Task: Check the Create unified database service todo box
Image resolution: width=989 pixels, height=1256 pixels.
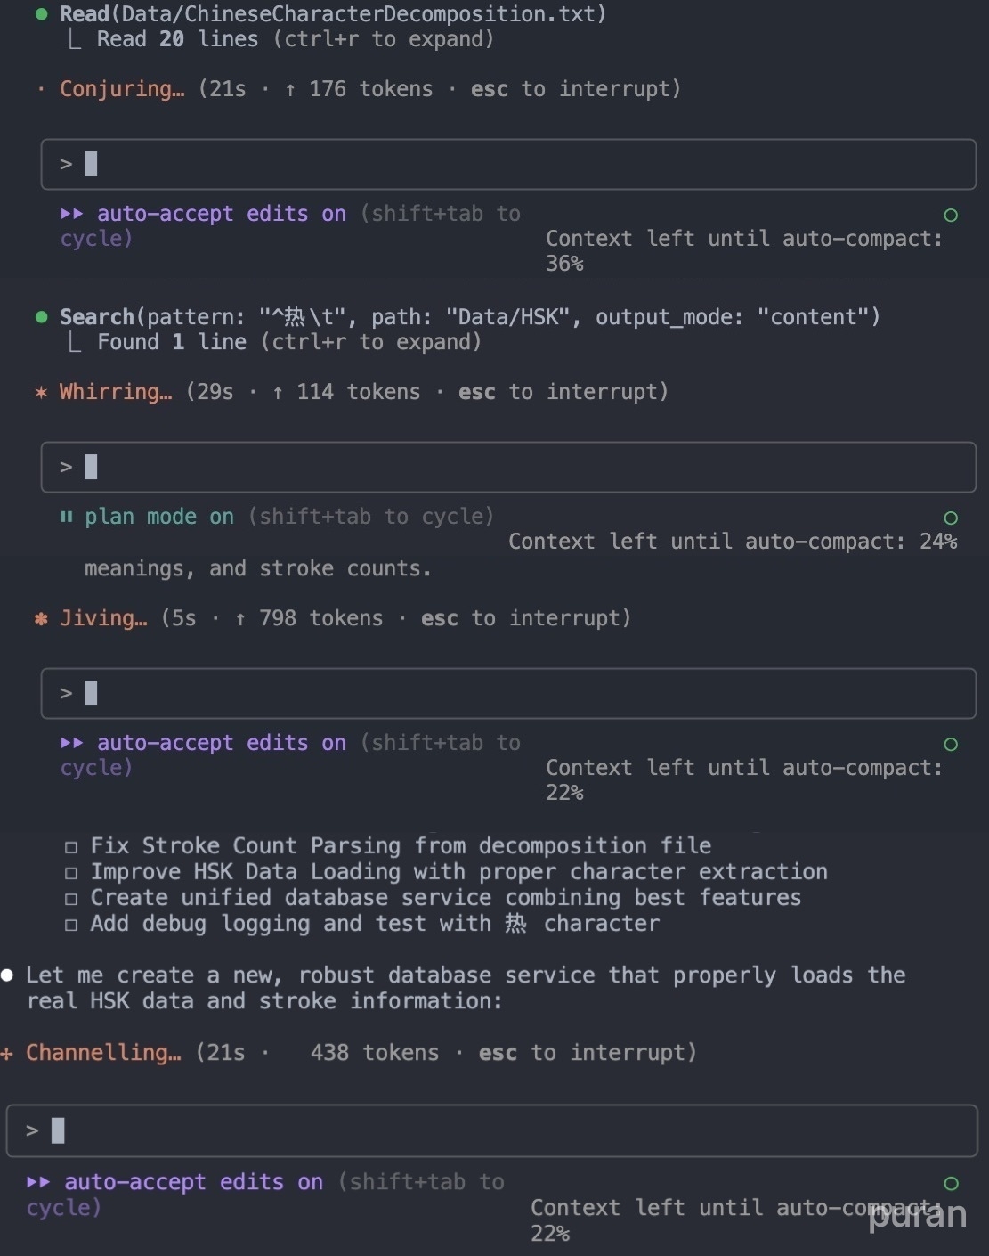Action: click(71, 899)
